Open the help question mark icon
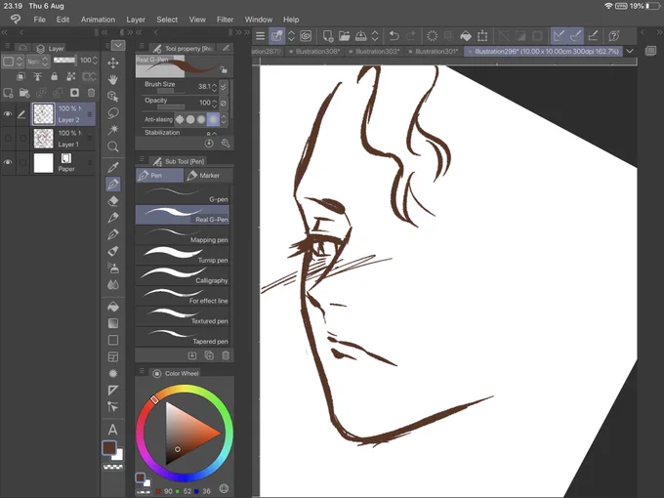Image resolution: width=664 pixels, height=498 pixels. tap(614, 36)
